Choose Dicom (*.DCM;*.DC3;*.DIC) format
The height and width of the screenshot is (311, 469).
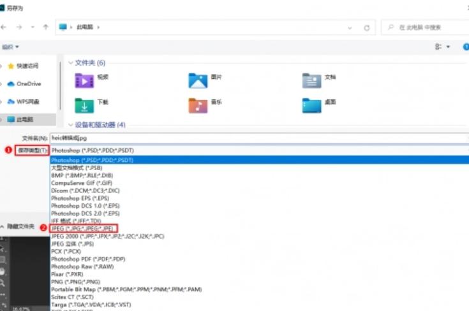point(86,191)
